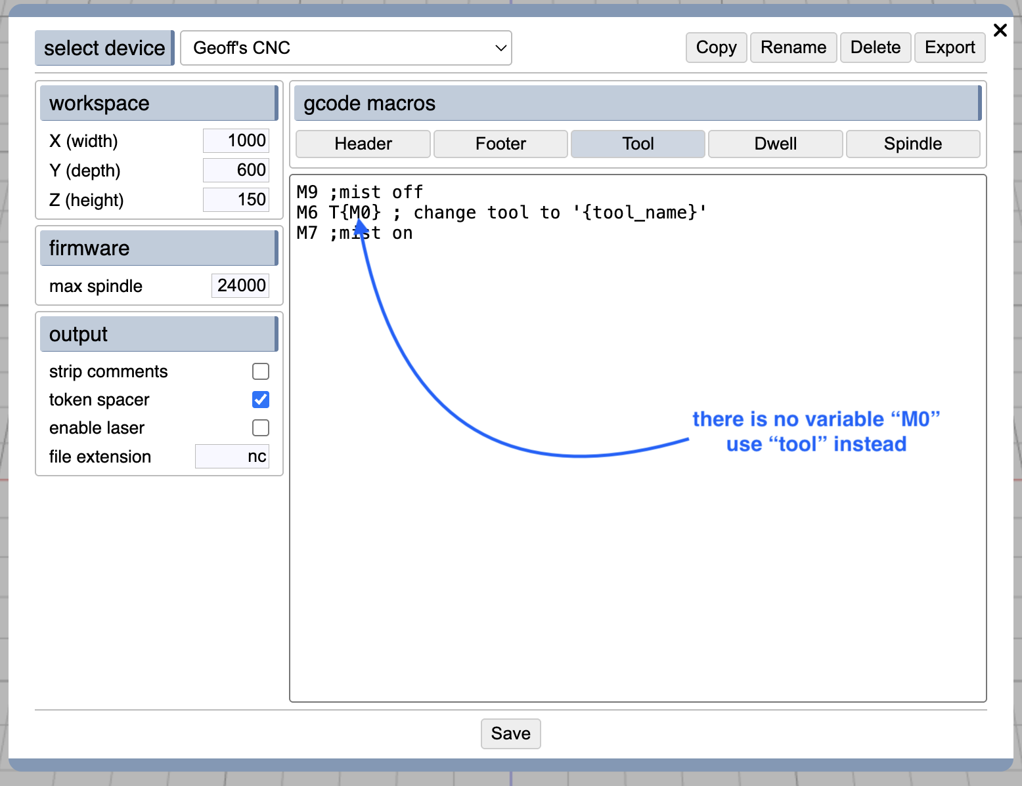This screenshot has width=1022, height=786.
Task: Edit the X (width) workspace field
Action: [236, 141]
